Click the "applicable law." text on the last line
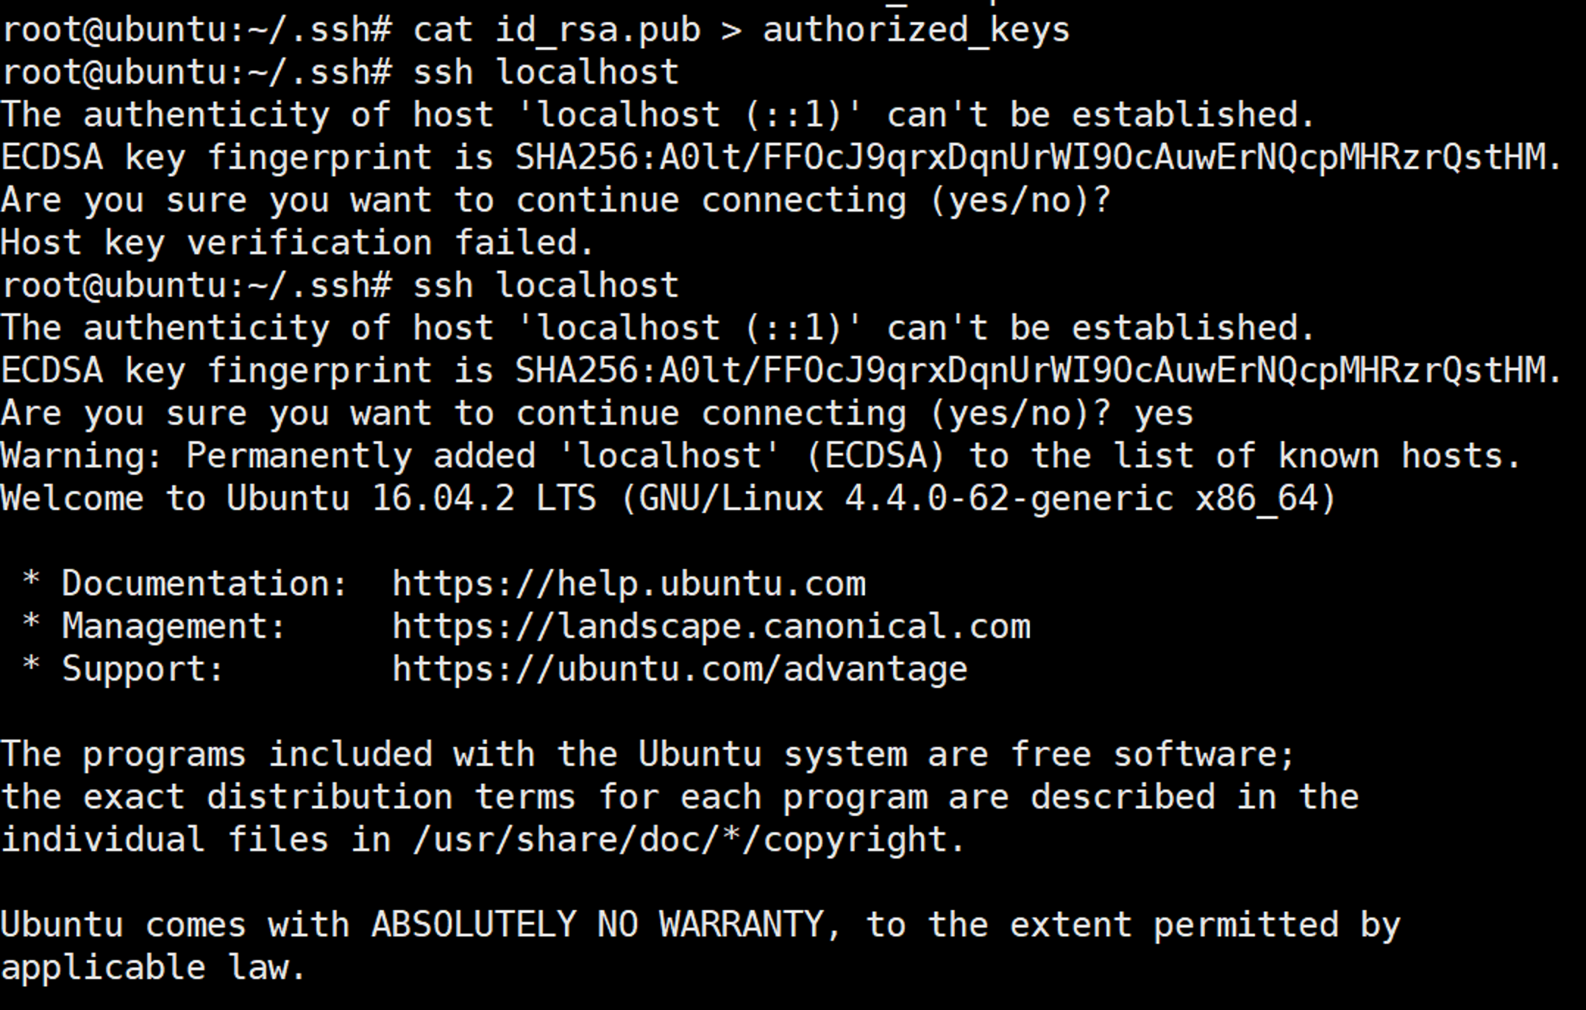1586x1010 pixels. (x=153, y=967)
